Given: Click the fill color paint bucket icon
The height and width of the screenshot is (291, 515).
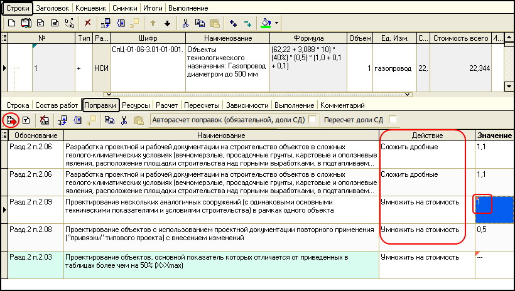Looking at the screenshot, I should [x=266, y=23].
